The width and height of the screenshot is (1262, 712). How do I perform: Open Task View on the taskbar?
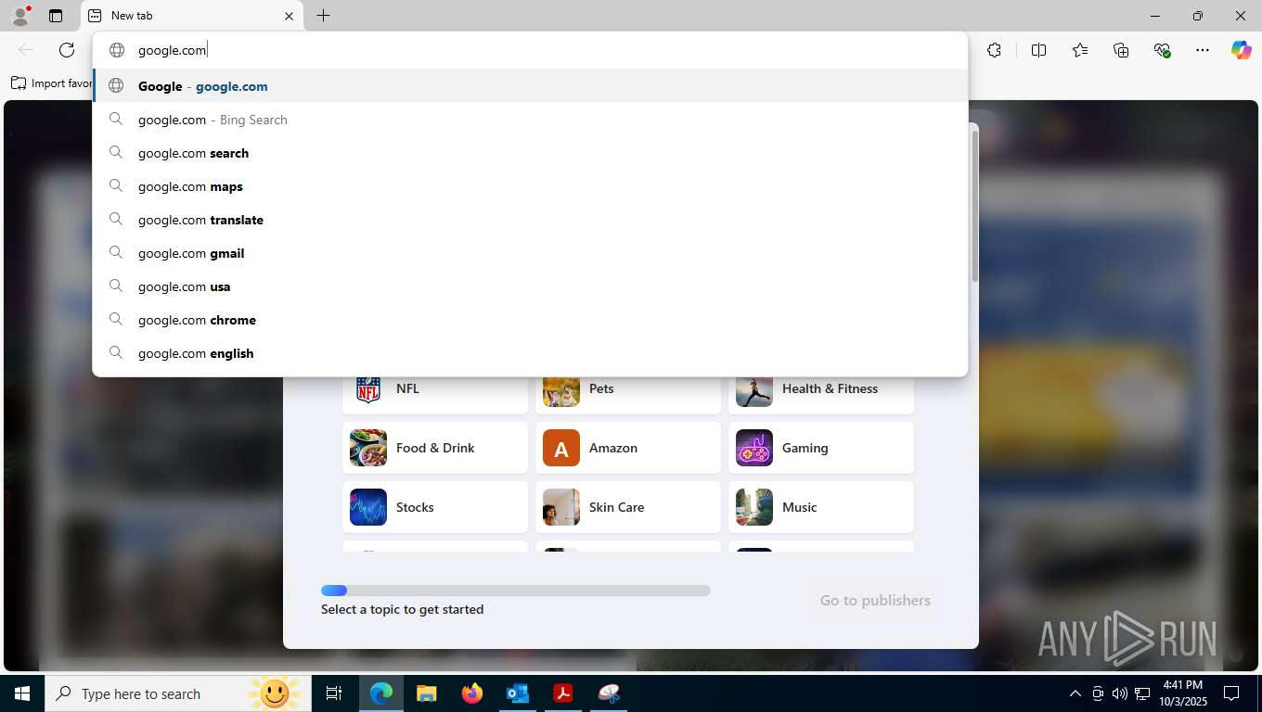[334, 693]
